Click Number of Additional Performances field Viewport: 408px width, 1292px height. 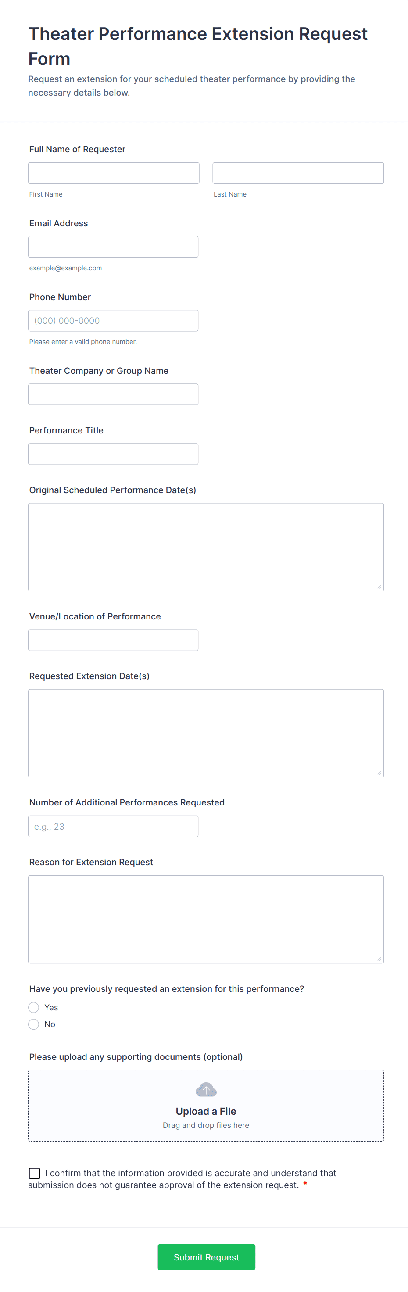(113, 826)
